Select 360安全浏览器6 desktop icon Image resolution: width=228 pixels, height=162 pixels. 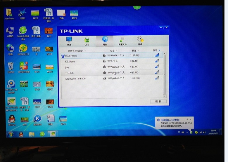(23, 33)
